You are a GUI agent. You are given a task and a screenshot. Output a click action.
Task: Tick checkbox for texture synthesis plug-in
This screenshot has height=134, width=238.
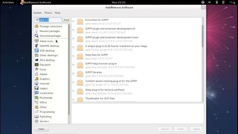tap(73, 92)
